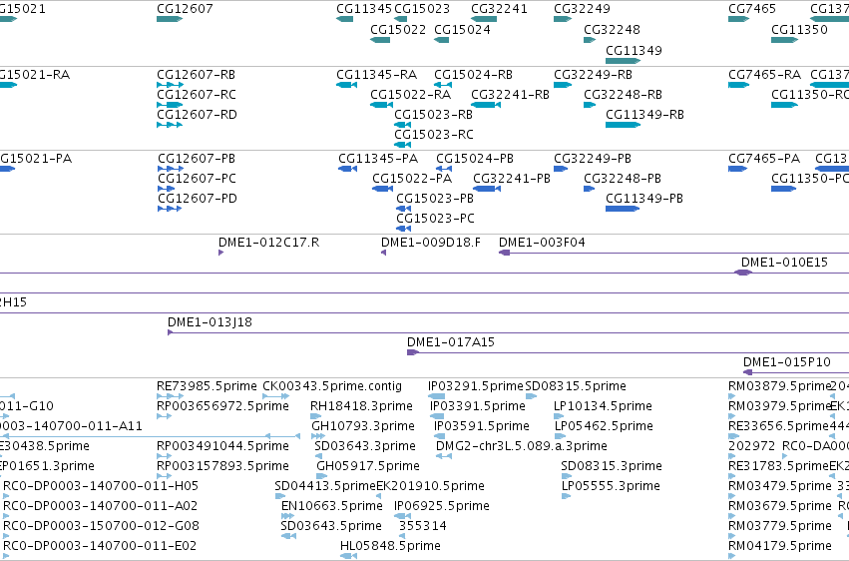Select transcript CG12607-RC

pyautogui.click(x=197, y=94)
